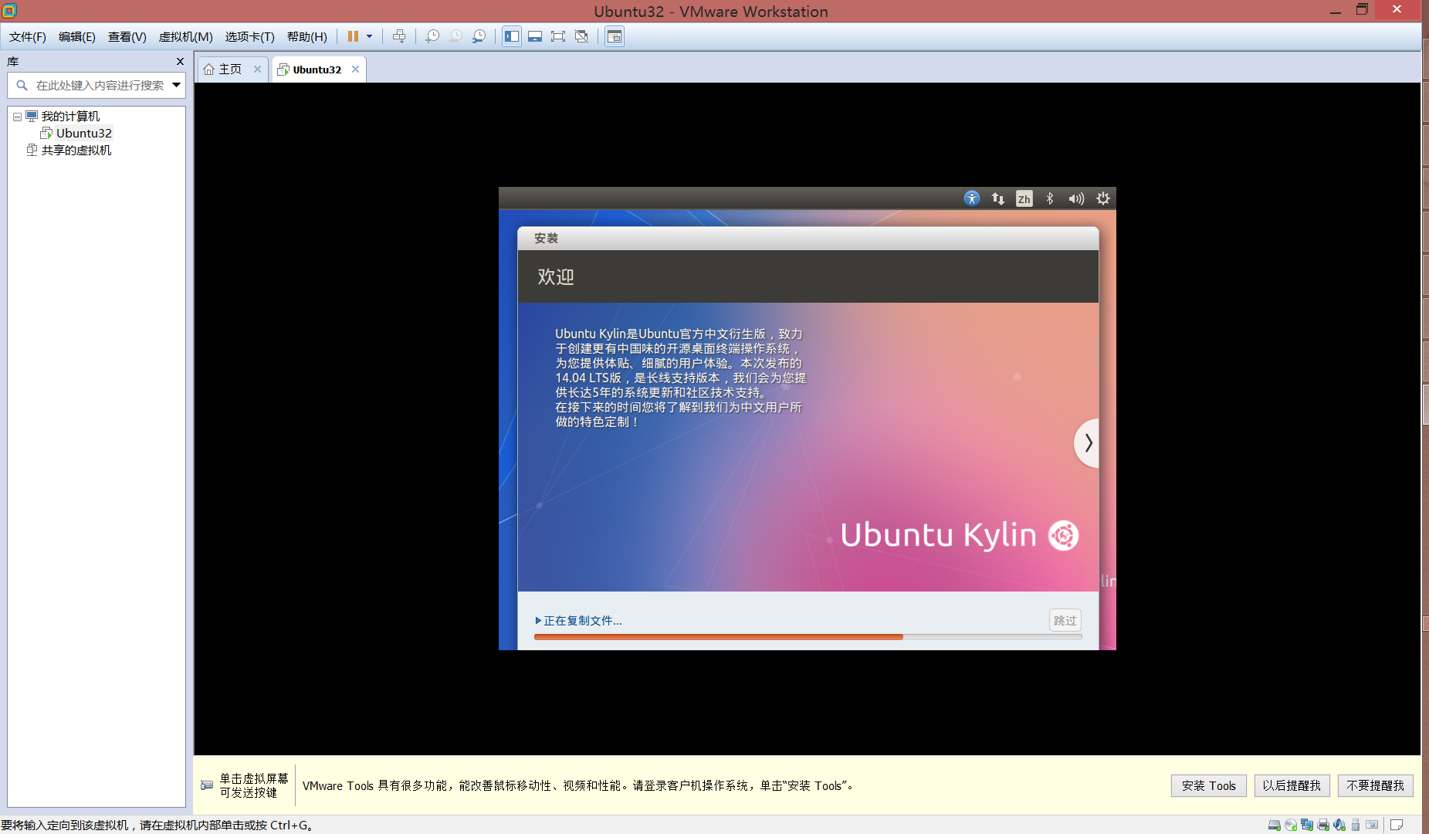The image size is (1429, 834).
Task: Close the 主页 tab
Action: click(x=257, y=69)
